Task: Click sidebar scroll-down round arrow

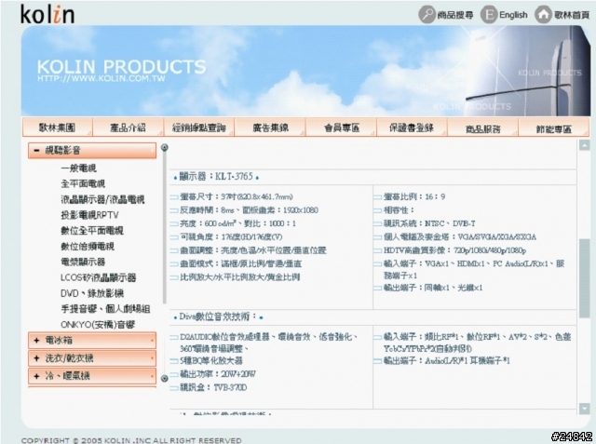Action: [x=165, y=378]
